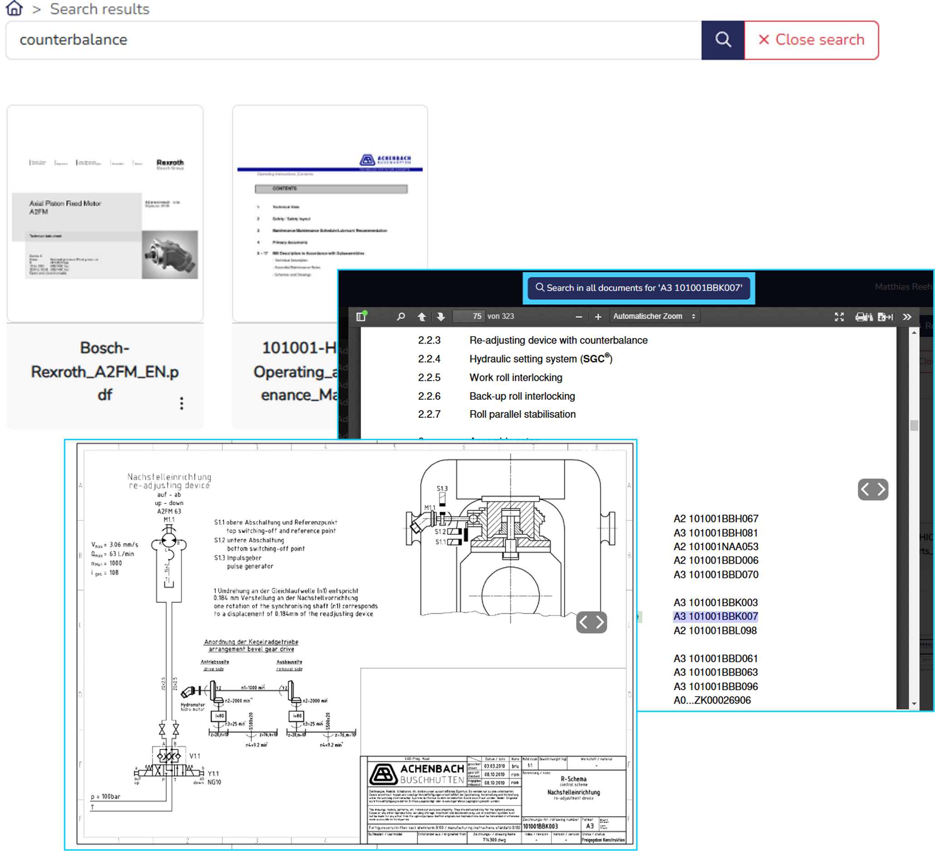Go to the previous PDF page

point(422,317)
